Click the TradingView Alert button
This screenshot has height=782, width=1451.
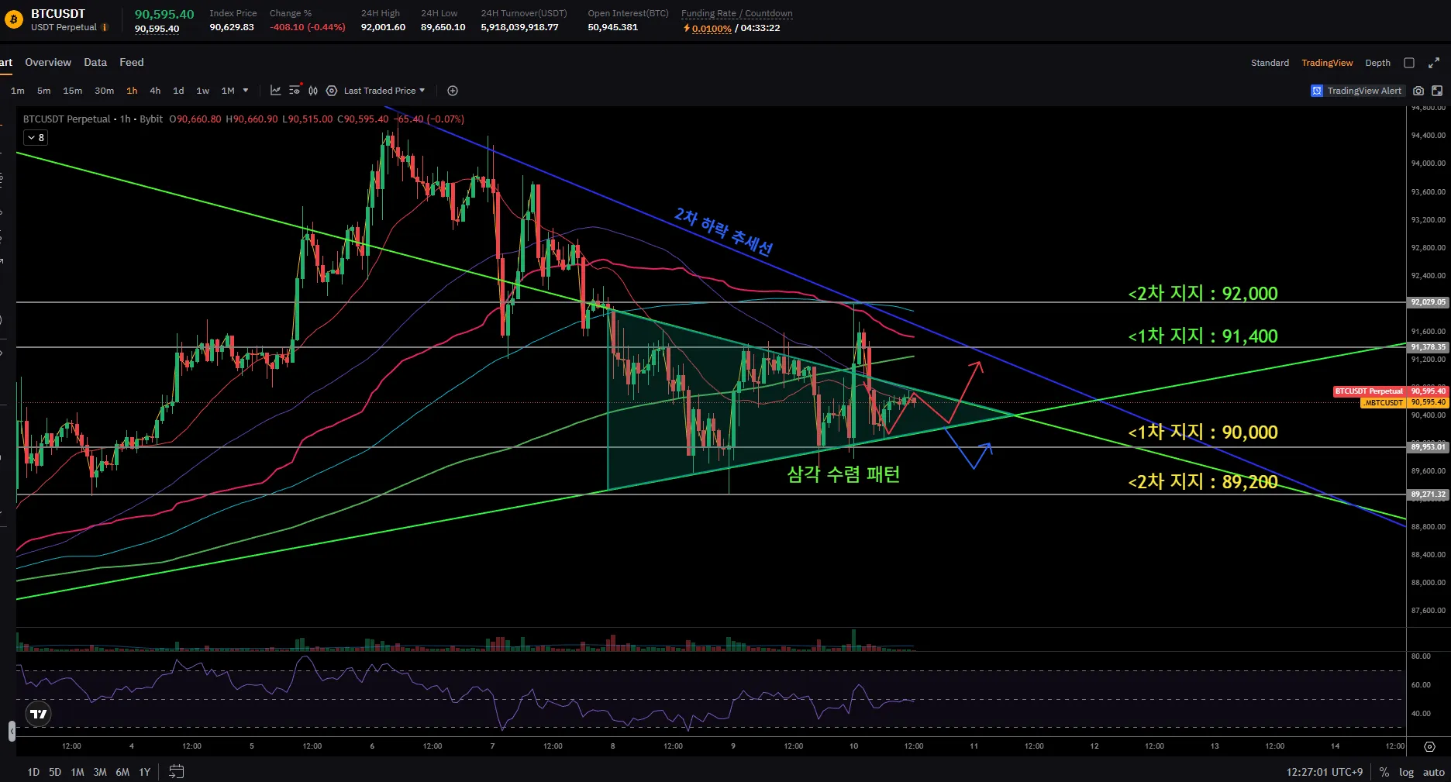point(1356,91)
